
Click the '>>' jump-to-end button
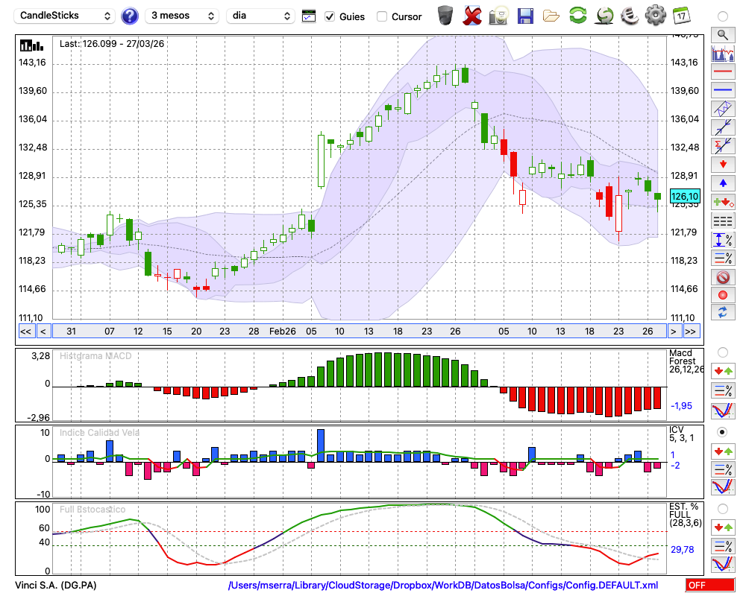[x=691, y=332]
